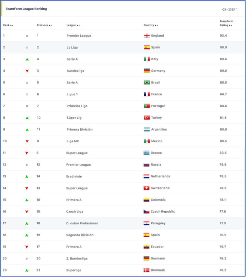The width and height of the screenshot is (246, 277).
Task: Click the Denmark flag icon
Action: (x=147, y=270)
